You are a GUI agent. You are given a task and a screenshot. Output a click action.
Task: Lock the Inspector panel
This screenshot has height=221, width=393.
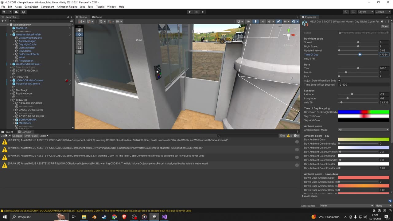point(386,17)
